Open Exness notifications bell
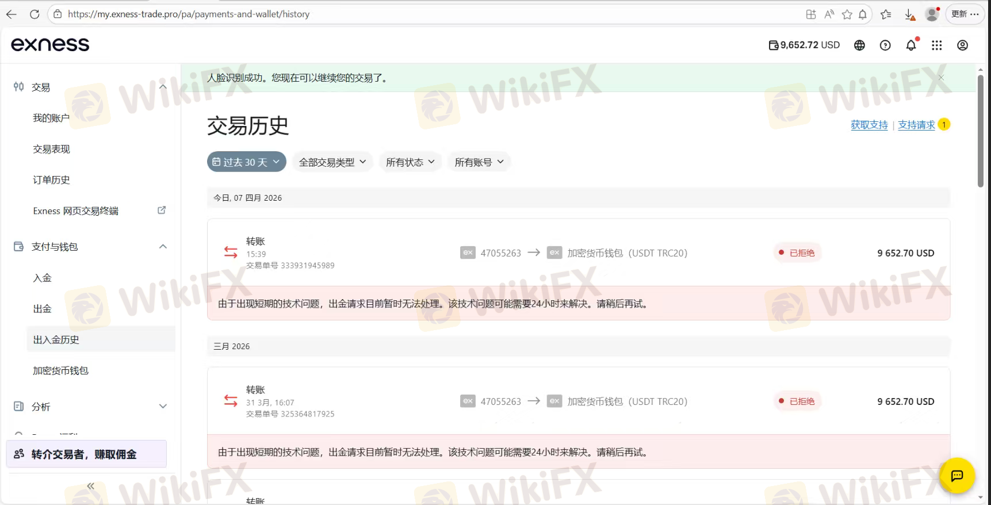991x505 pixels. point(911,45)
